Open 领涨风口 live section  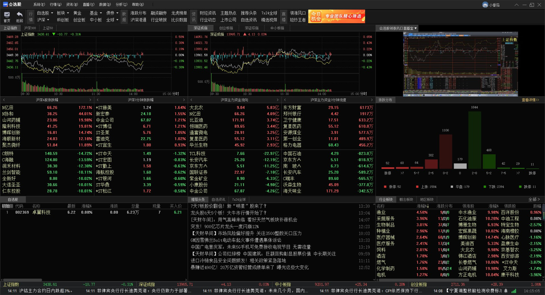[298, 13]
